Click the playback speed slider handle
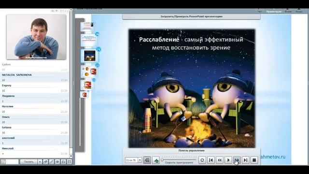This screenshot has width=309, height=174. pyautogui.click(x=162, y=160)
